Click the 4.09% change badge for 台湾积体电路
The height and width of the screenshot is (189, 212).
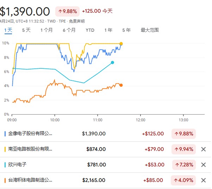coord(183,180)
